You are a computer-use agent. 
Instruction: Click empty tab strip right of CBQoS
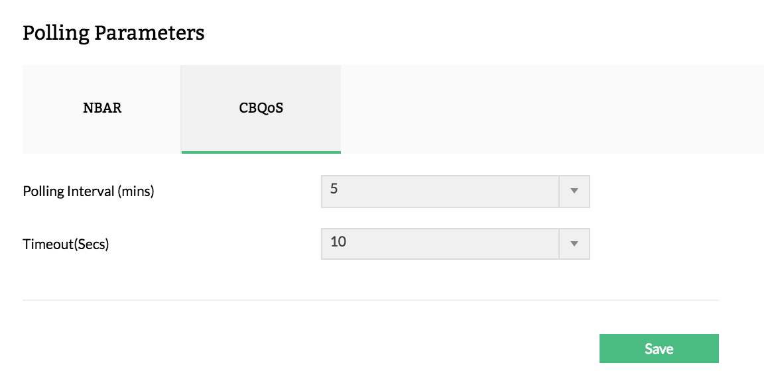coord(550,109)
